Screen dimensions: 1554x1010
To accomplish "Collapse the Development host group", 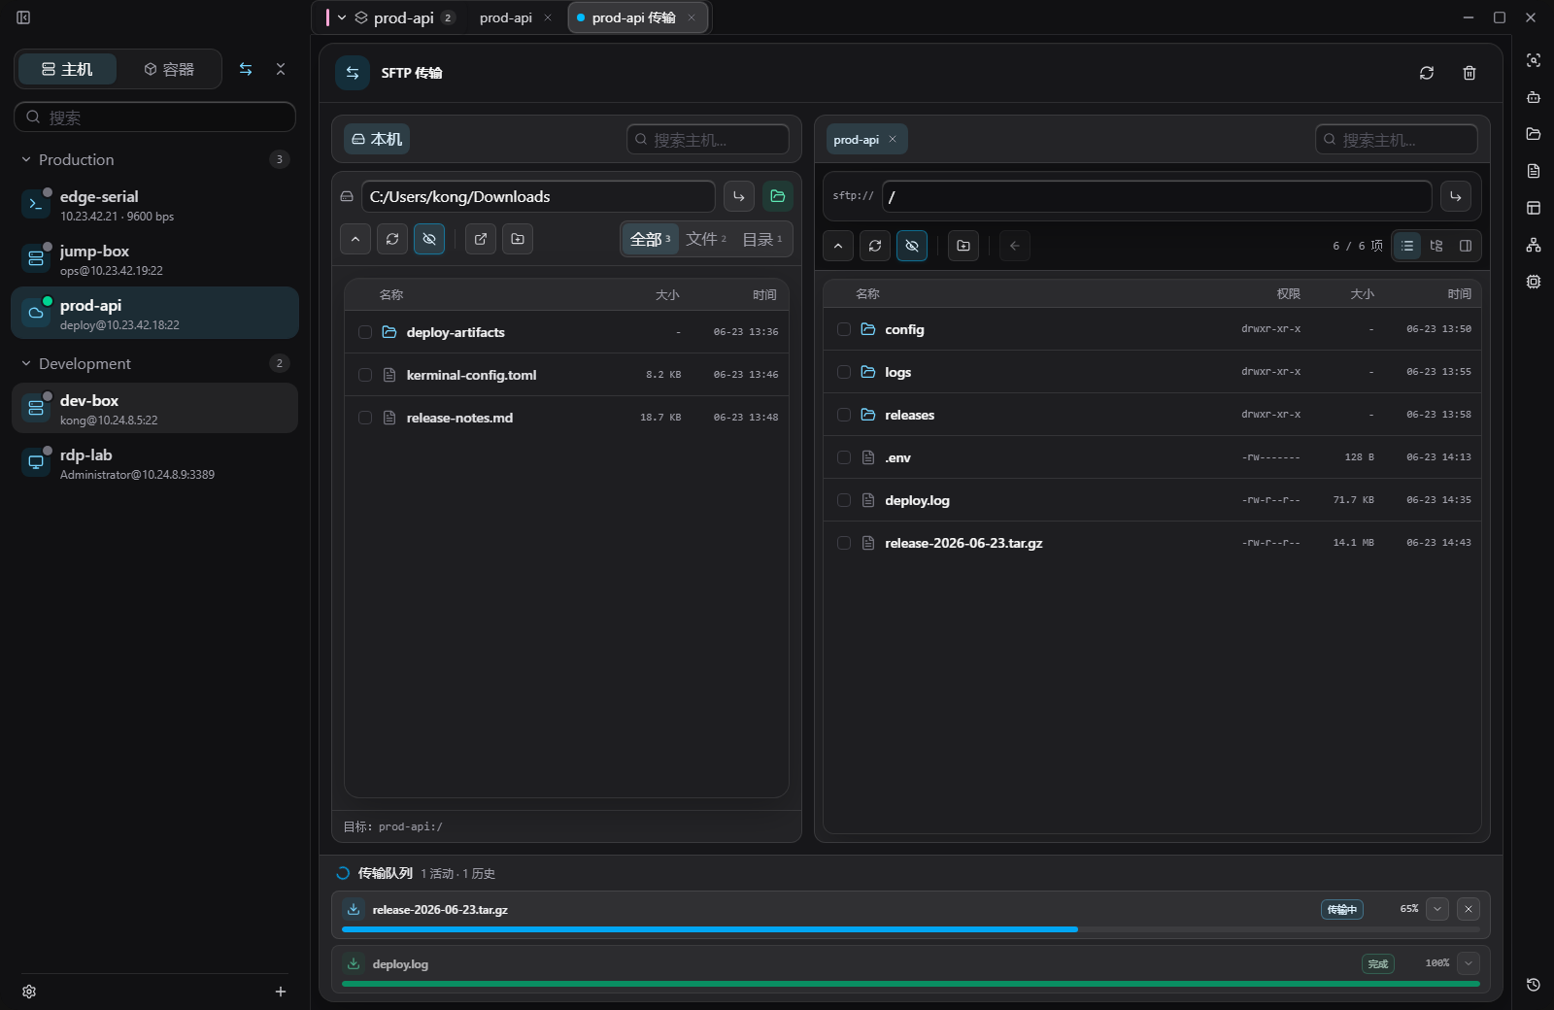I will pyautogui.click(x=26, y=363).
